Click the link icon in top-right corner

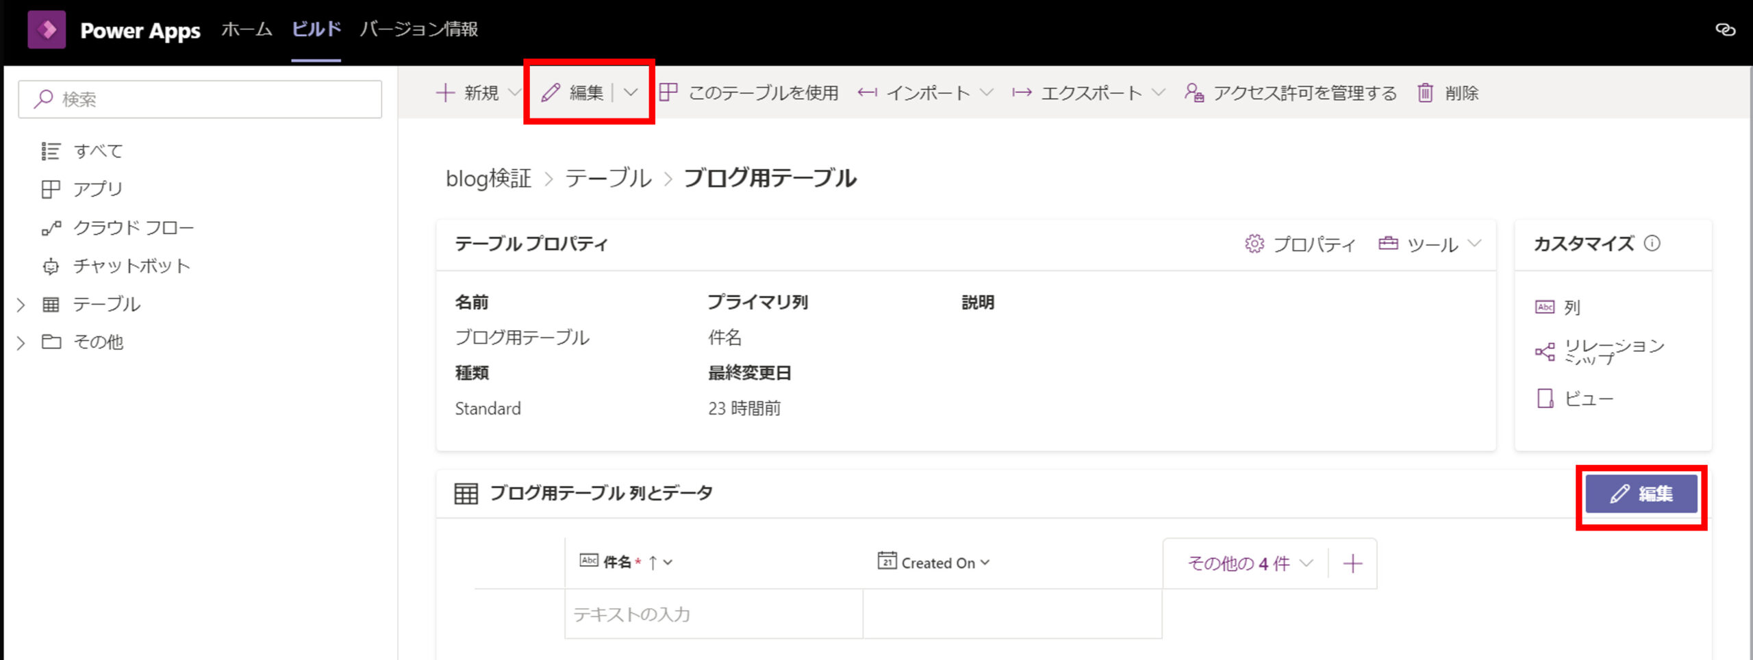1724,29
